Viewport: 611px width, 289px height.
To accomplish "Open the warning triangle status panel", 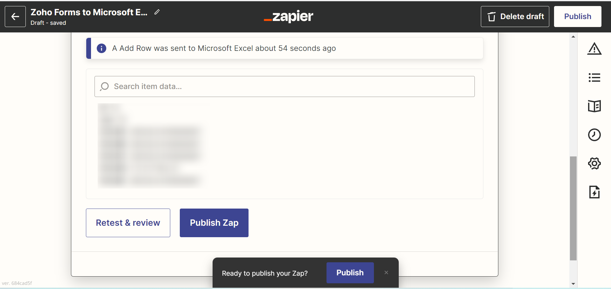I will (594, 49).
